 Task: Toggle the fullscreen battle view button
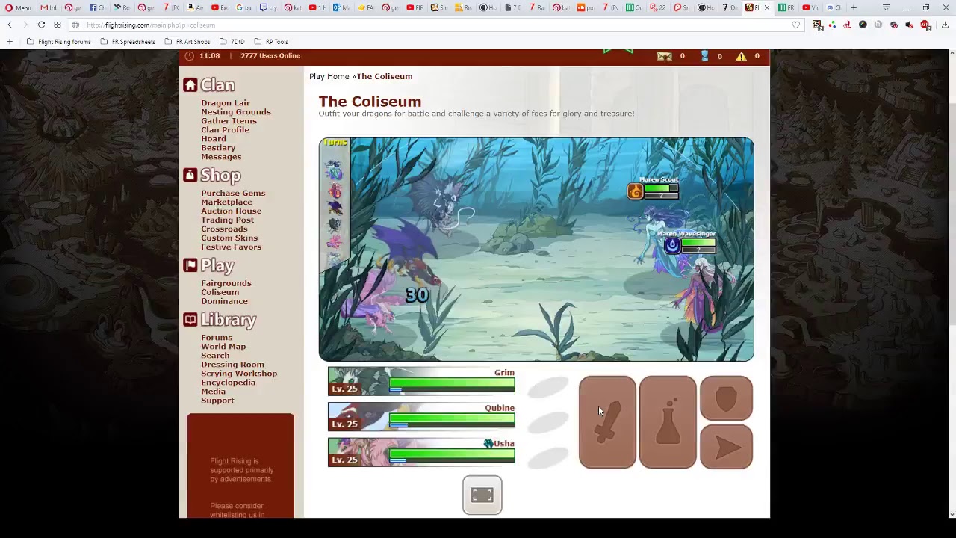click(x=482, y=495)
